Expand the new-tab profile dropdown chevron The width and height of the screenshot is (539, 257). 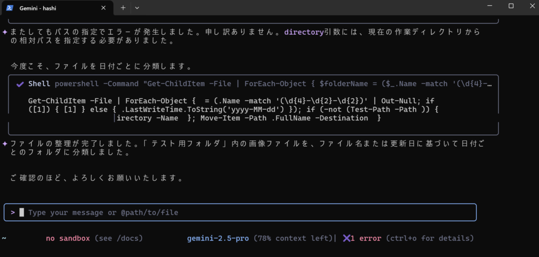(137, 8)
